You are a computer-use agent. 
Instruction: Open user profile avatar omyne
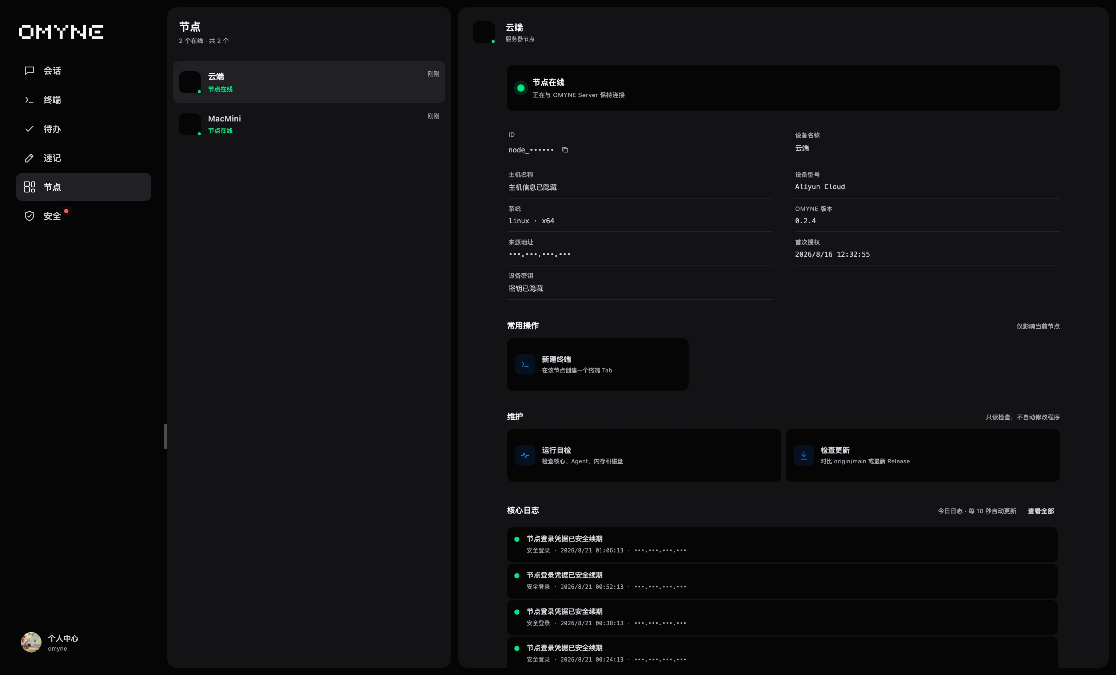[x=31, y=642]
